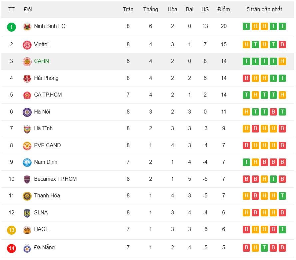Click the green rank 1 position badge
The height and width of the screenshot is (260, 296).
(x=11, y=27)
